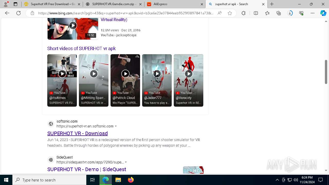
Task: Open the Windows Start menu
Action: click(x=6, y=180)
